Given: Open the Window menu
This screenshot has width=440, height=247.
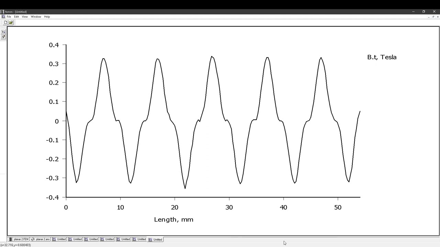Looking at the screenshot, I should click(36, 16).
